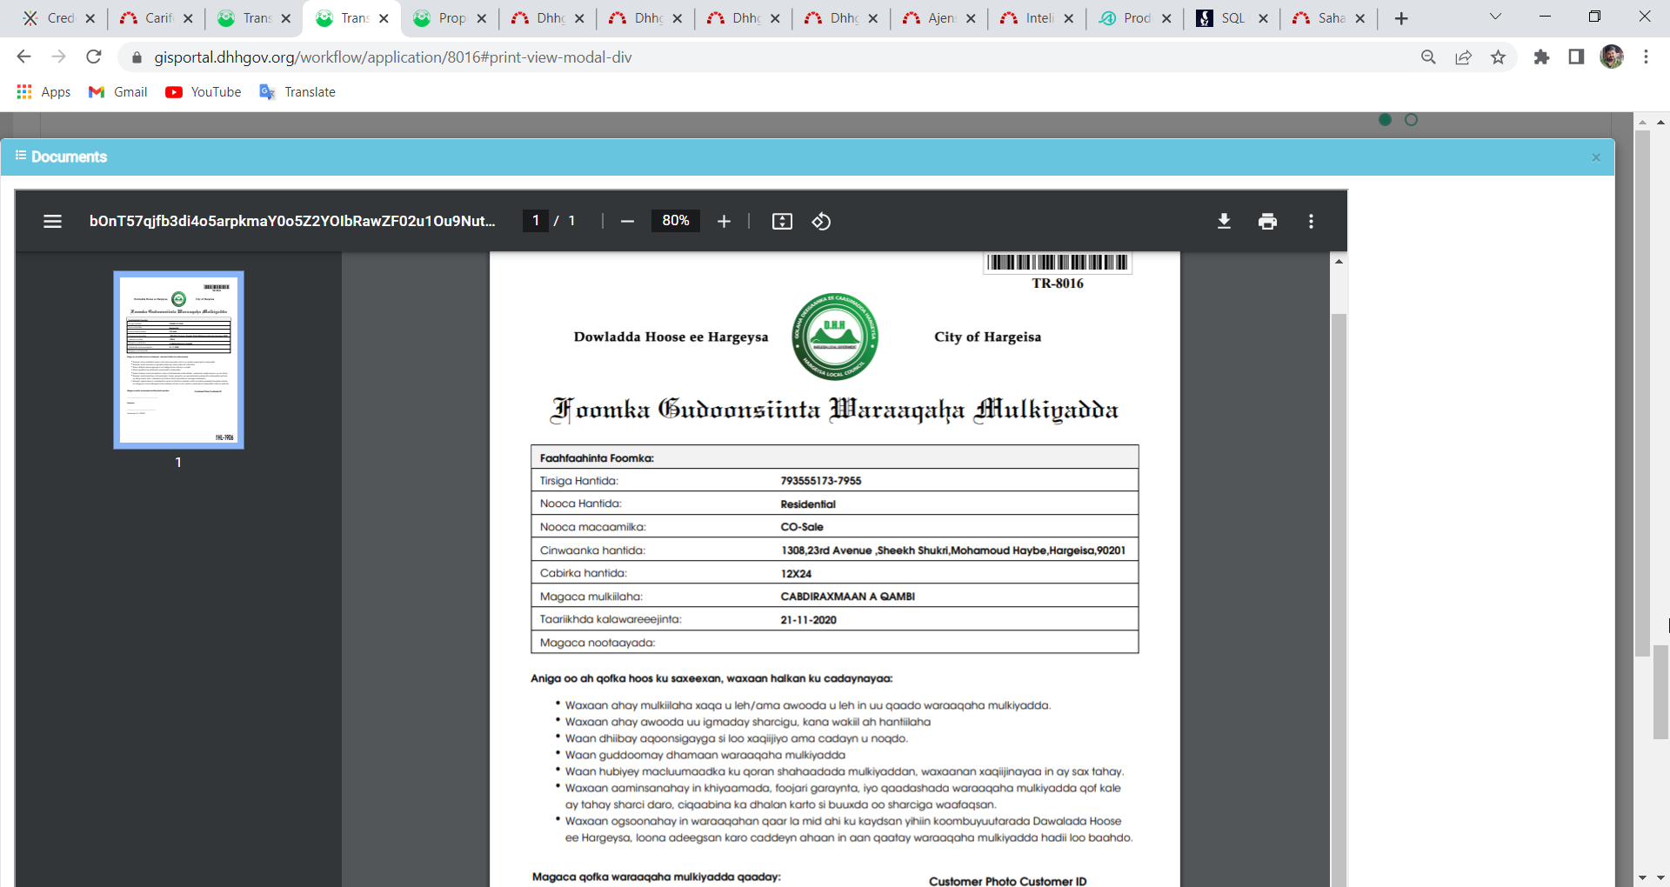Print the PDF document

[x=1267, y=222]
